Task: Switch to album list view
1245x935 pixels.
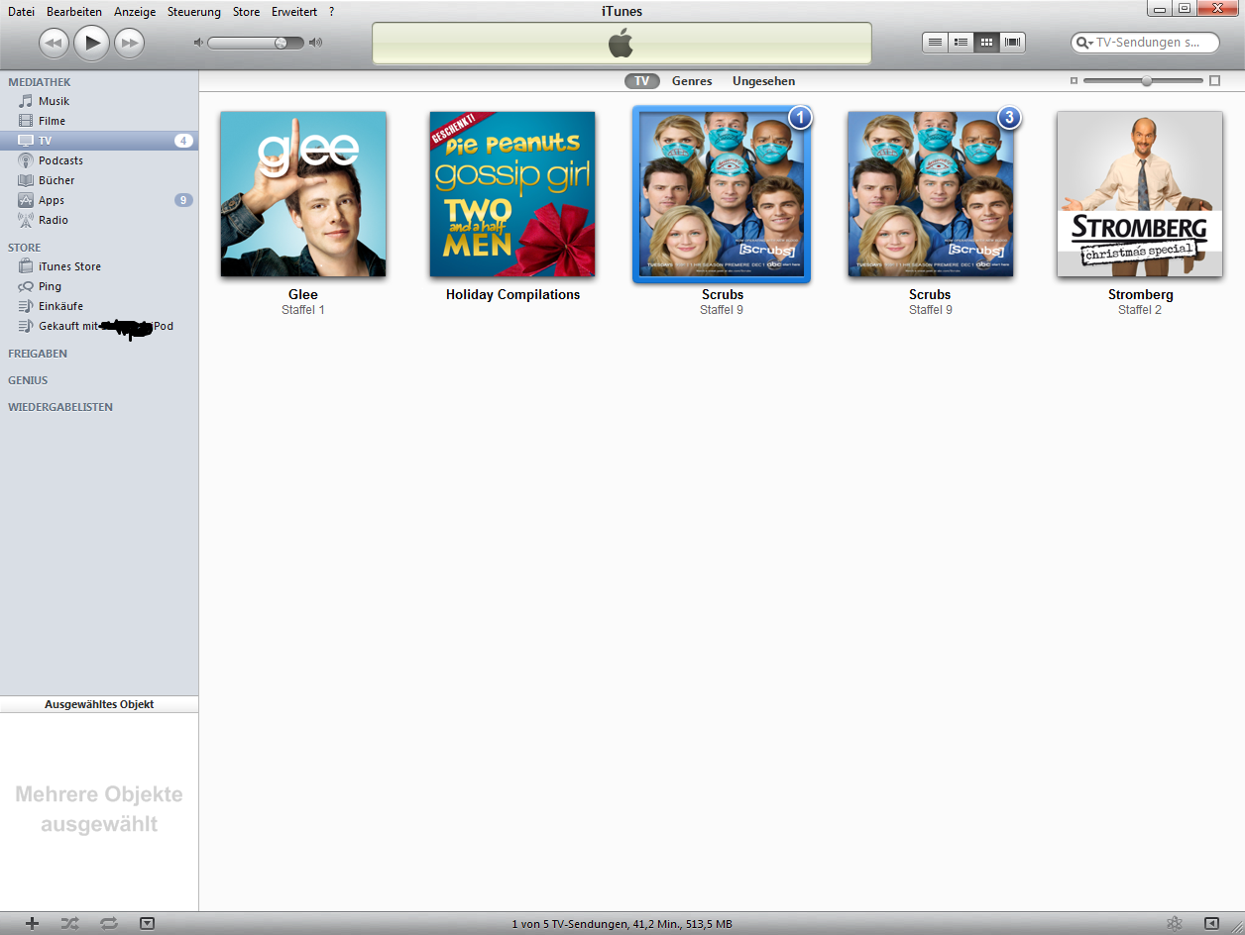Action: 961,43
